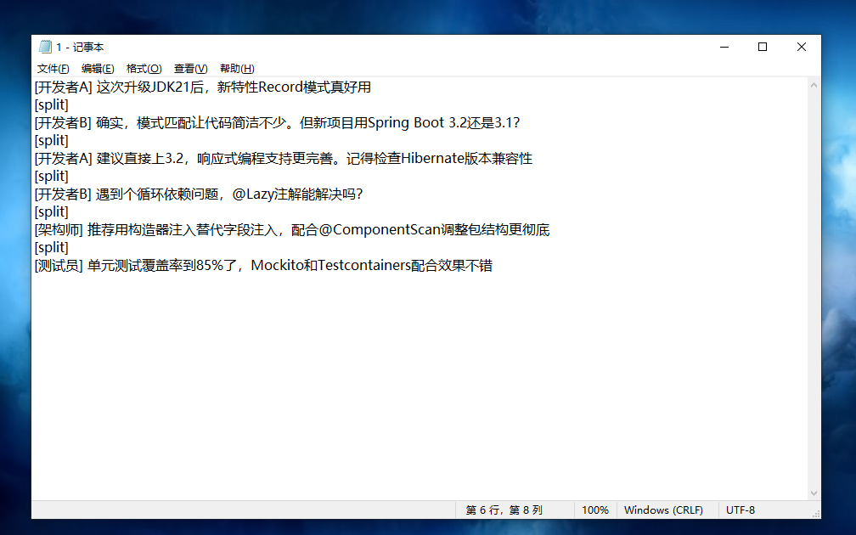The image size is (856, 535).
Task: Open the 格式(O) menu
Action: point(144,68)
